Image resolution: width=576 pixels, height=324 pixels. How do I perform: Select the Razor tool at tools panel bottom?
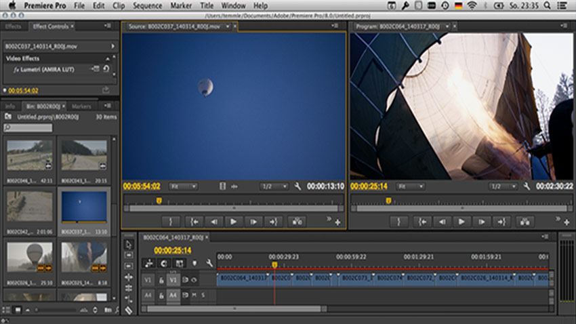129,310
